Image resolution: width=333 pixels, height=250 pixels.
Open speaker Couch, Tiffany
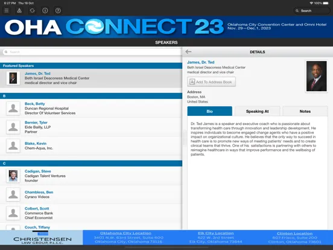[x=91, y=226]
